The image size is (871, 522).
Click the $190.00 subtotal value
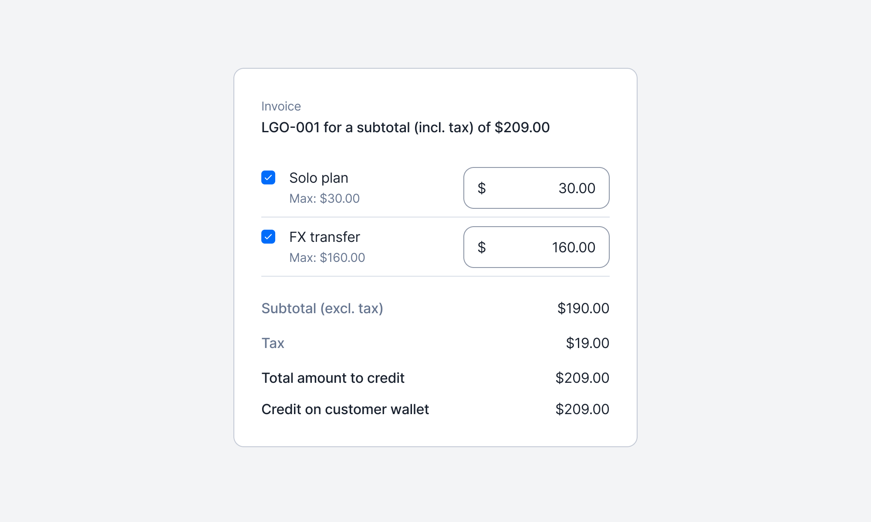tap(583, 308)
